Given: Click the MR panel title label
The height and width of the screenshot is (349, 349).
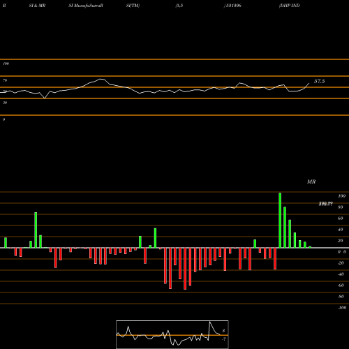Looking at the screenshot, I should (x=311, y=181).
